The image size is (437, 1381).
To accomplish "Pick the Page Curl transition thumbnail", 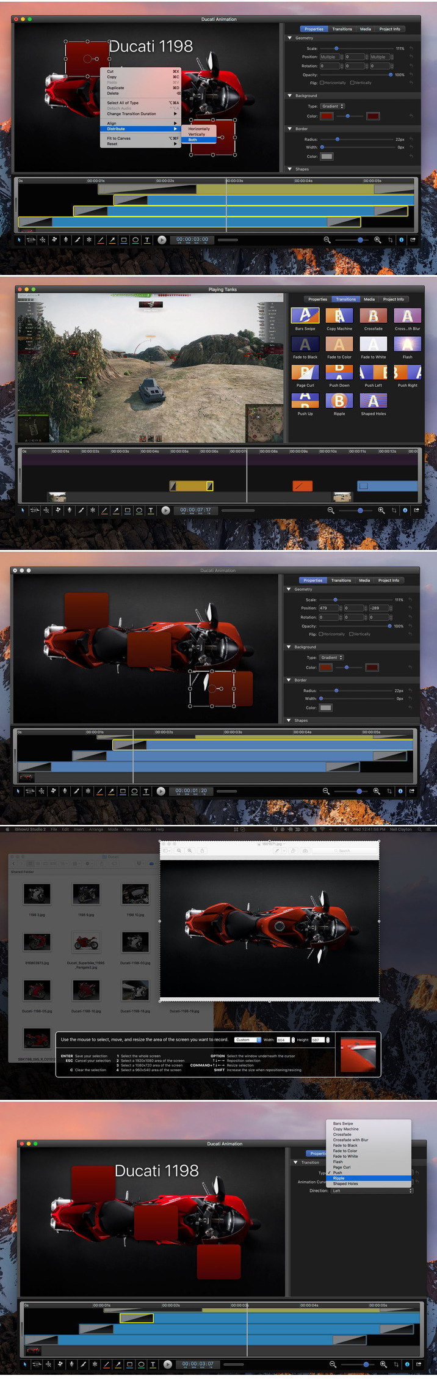I will pyautogui.click(x=305, y=372).
